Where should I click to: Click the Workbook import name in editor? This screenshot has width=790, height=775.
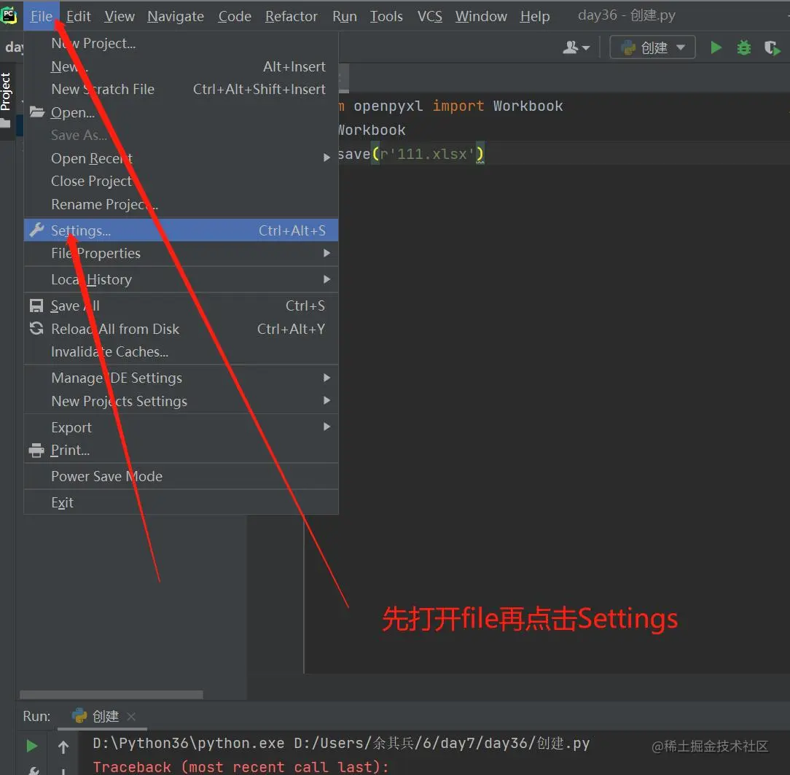pos(528,106)
